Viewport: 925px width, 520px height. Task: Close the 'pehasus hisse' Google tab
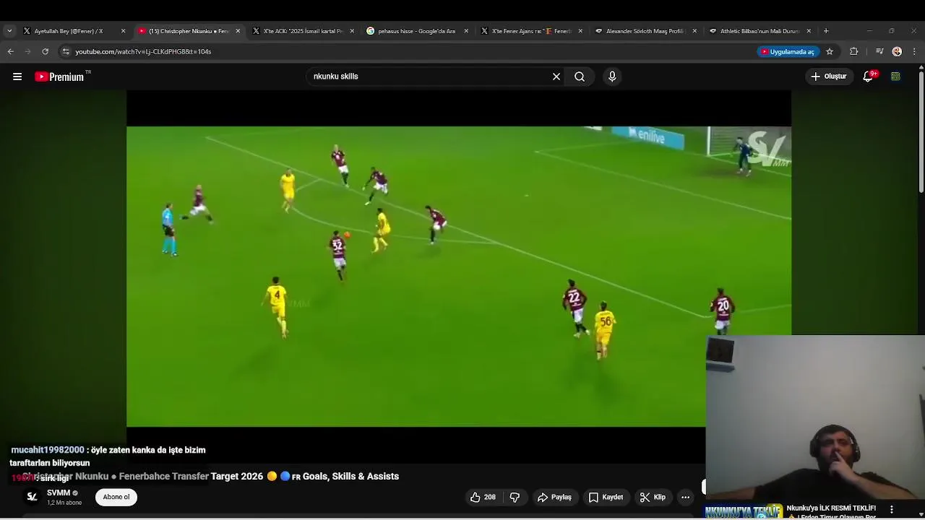tap(466, 31)
